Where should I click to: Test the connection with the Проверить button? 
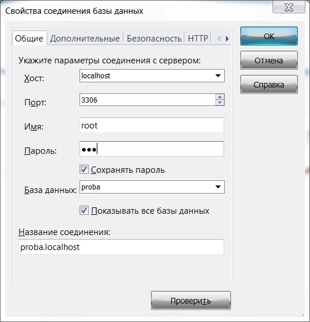pyautogui.click(x=191, y=301)
